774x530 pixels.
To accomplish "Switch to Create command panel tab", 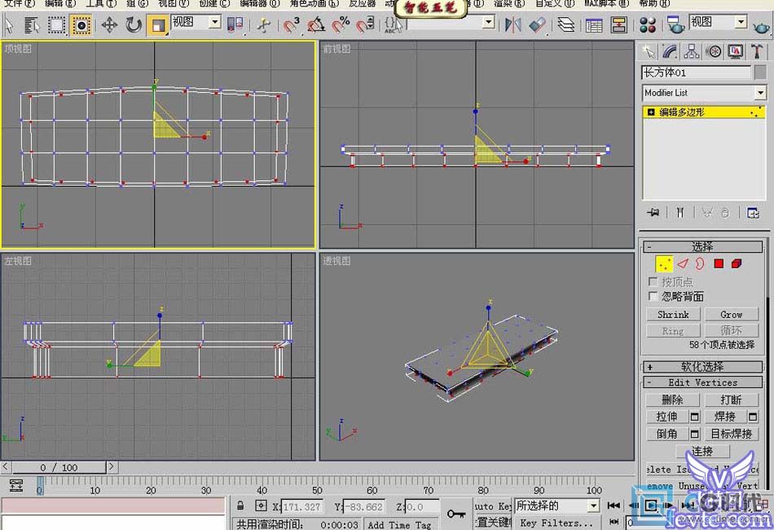I will 648,51.
